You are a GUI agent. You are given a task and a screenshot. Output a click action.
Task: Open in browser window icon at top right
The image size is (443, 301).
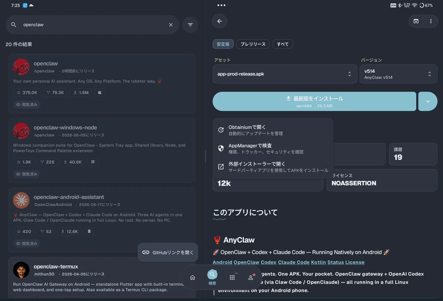coord(416,21)
